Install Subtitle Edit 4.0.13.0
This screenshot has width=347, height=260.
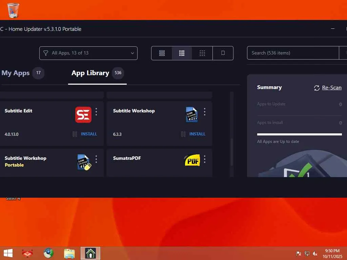point(89,134)
